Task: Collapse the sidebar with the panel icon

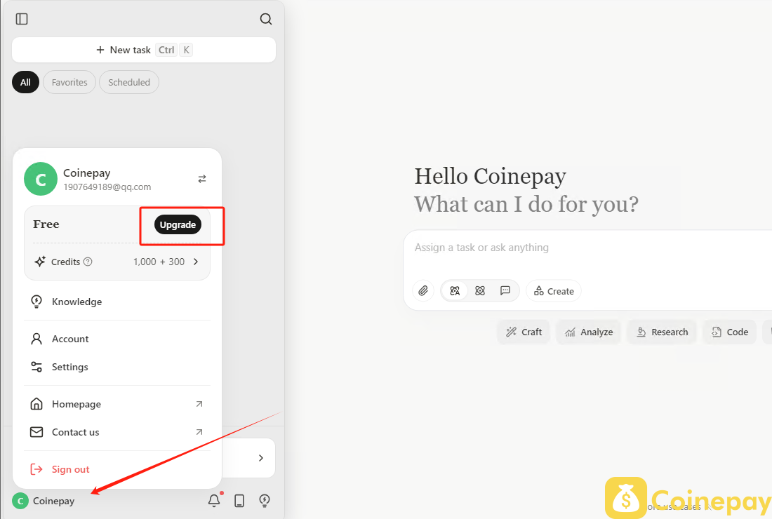Action: click(x=22, y=19)
